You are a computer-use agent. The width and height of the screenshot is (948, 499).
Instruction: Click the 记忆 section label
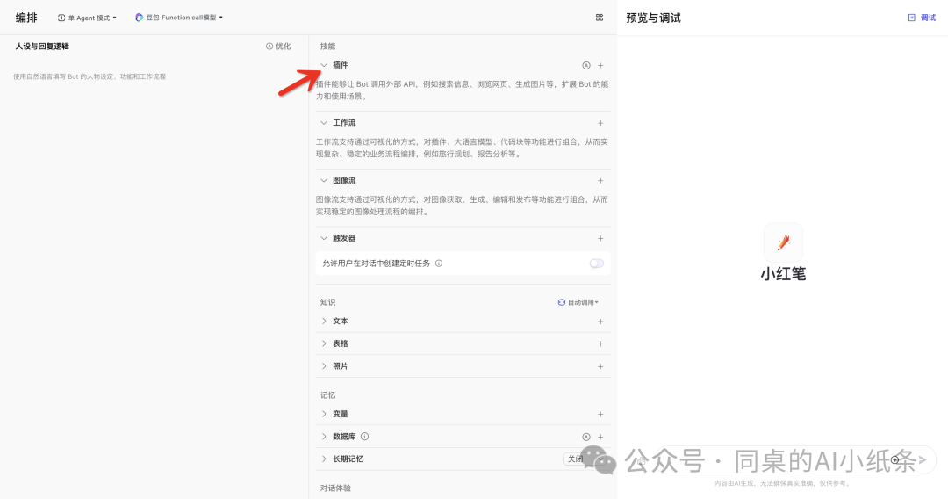(x=327, y=395)
